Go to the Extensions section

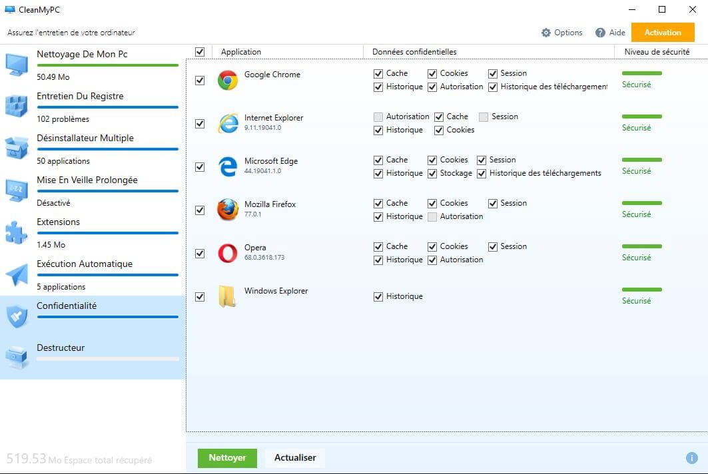pos(93,233)
